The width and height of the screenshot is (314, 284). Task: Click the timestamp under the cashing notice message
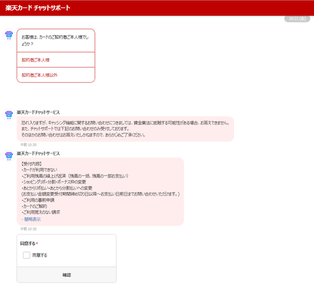pos(28,145)
